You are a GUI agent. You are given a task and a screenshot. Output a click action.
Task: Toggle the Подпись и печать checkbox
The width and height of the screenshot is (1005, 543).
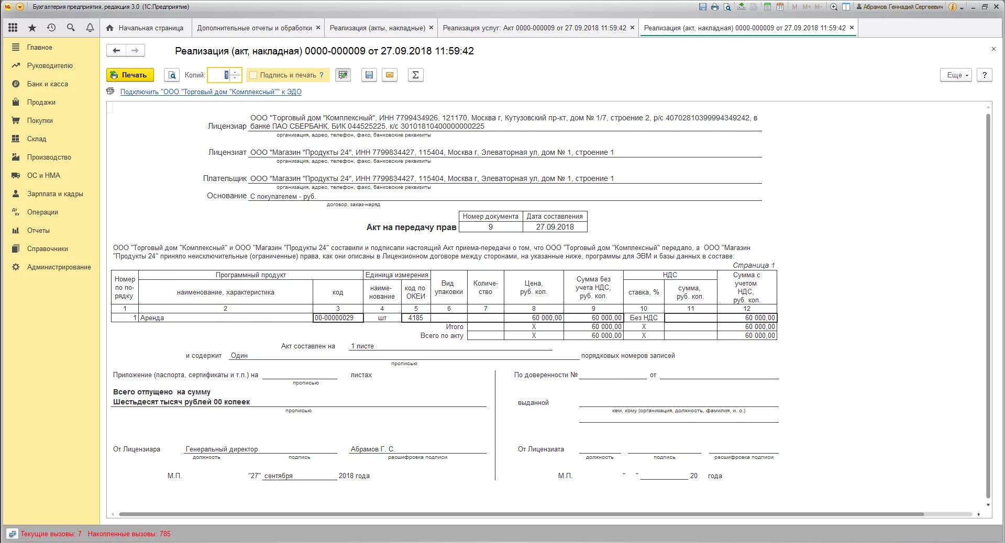[x=253, y=75]
